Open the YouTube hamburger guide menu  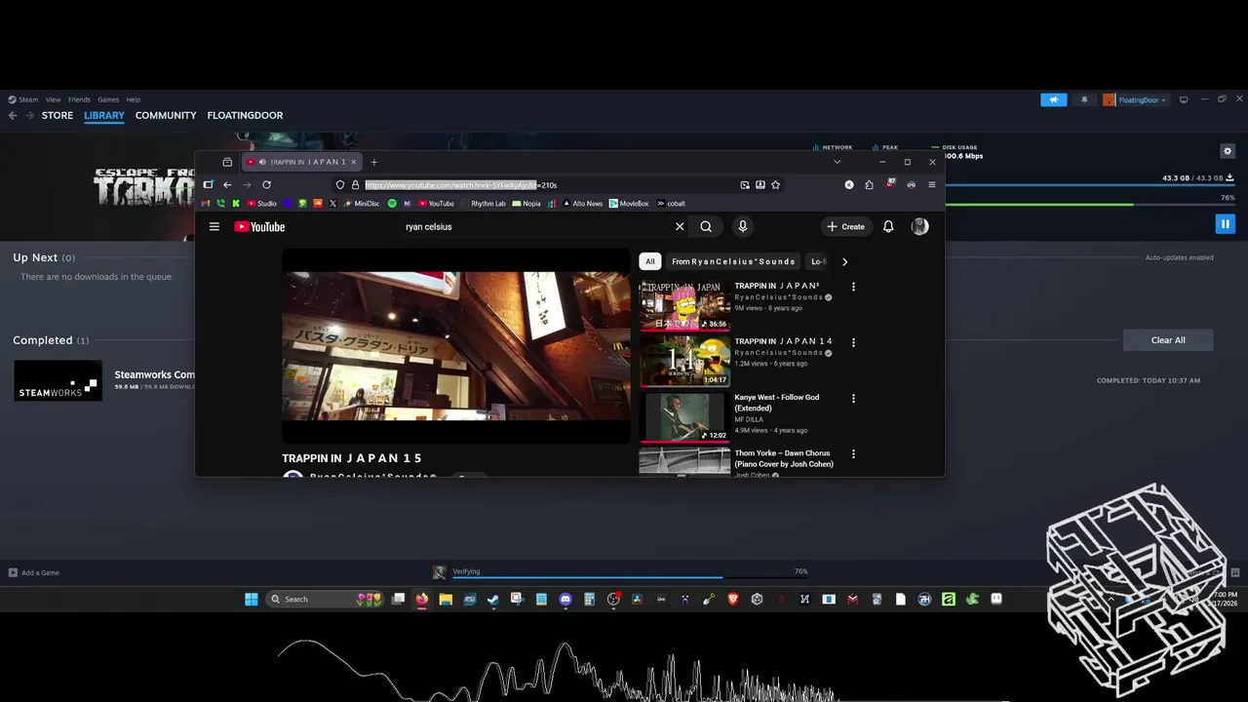click(x=214, y=226)
